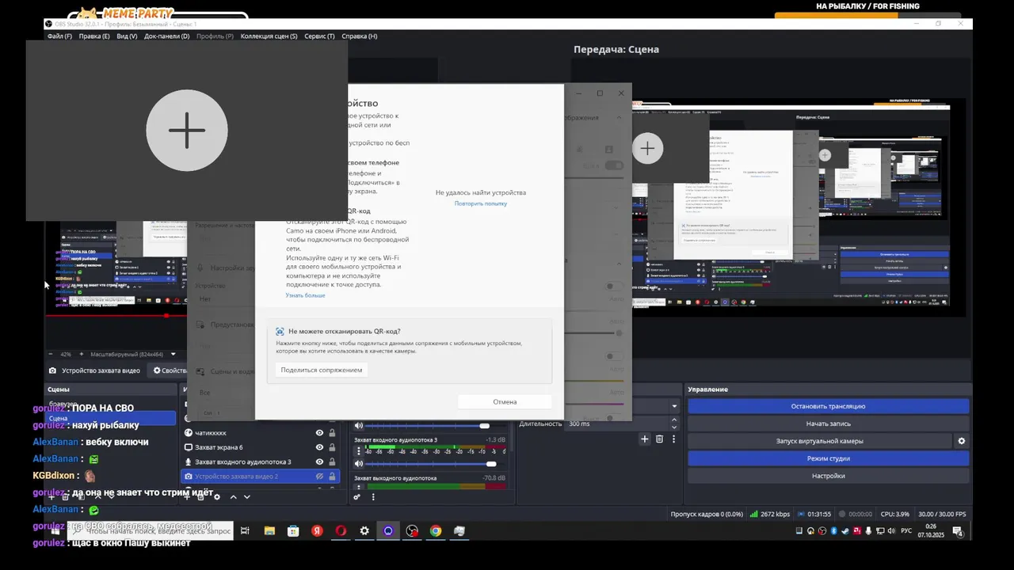Image resolution: width=1014 pixels, height=570 pixels.
Task: Click the monitor icon of Захват экрана 6
Action: point(189,447)
